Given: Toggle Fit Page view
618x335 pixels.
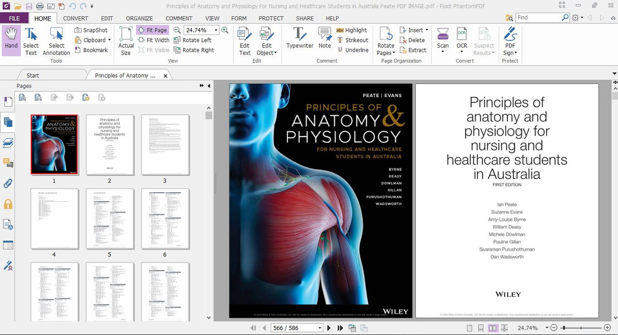Looking at the screenshot, I should [x=153, y=30].
